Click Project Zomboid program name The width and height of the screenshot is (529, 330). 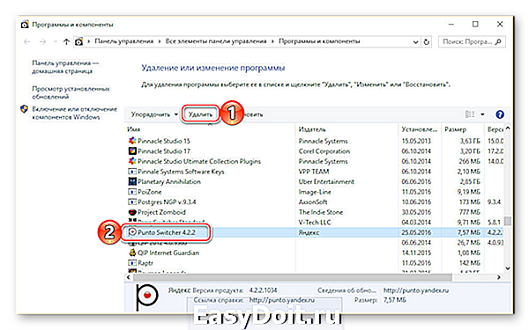[161, 212]
